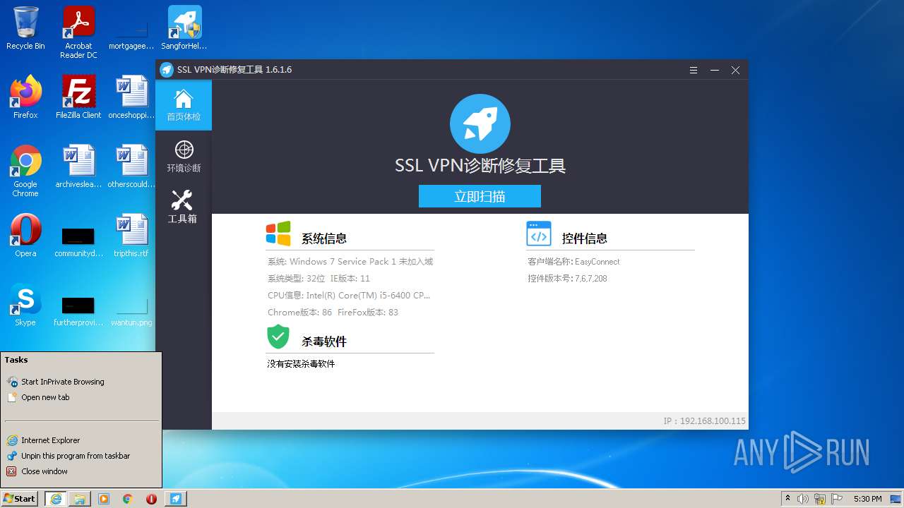This screenshot has height=508, width=904.
Task: Show hidden system tray icons
Action: (787, 499)
